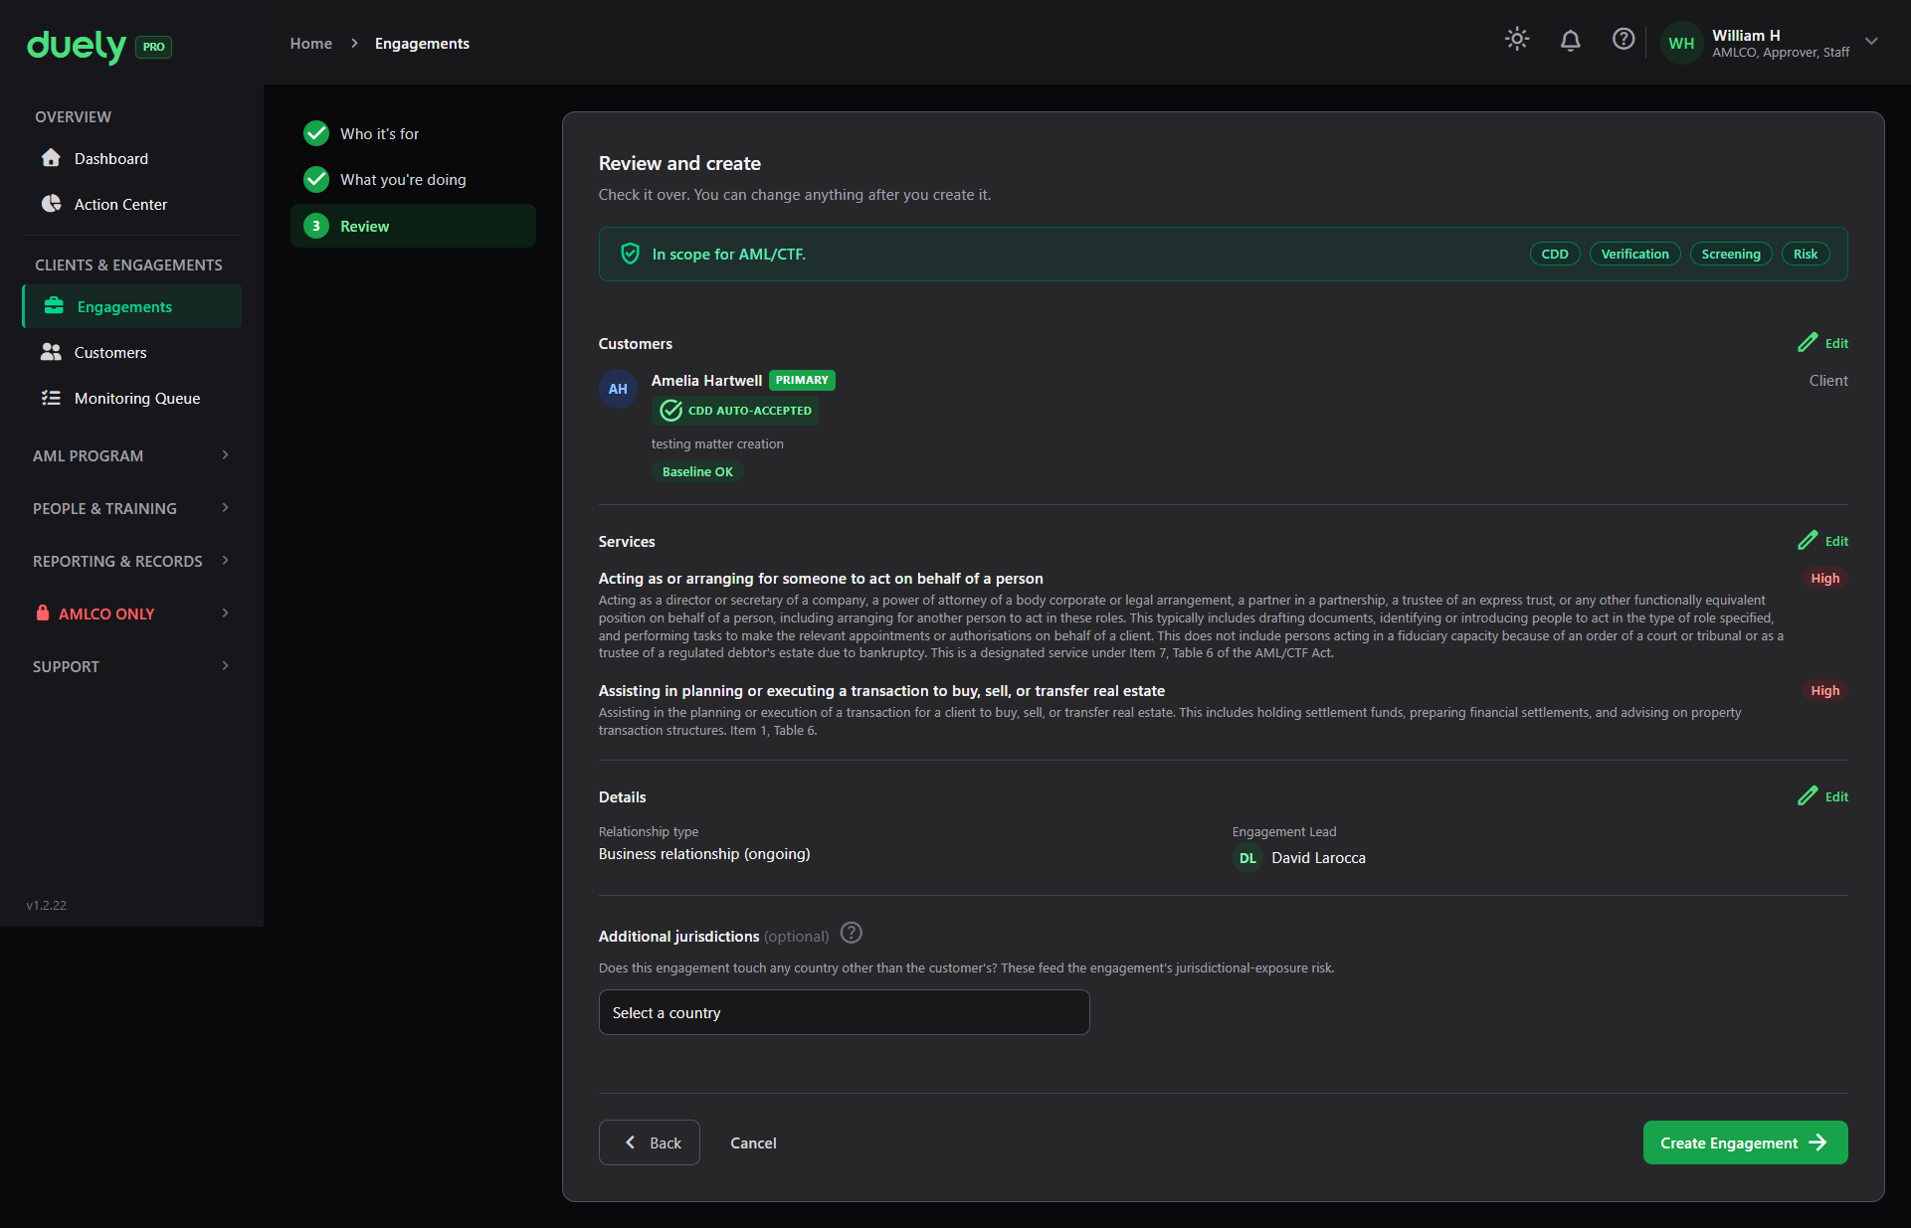Expand the AML PROGRAM section
The height and width of the screenshot is (1228, 1911).
pos(131,455)
